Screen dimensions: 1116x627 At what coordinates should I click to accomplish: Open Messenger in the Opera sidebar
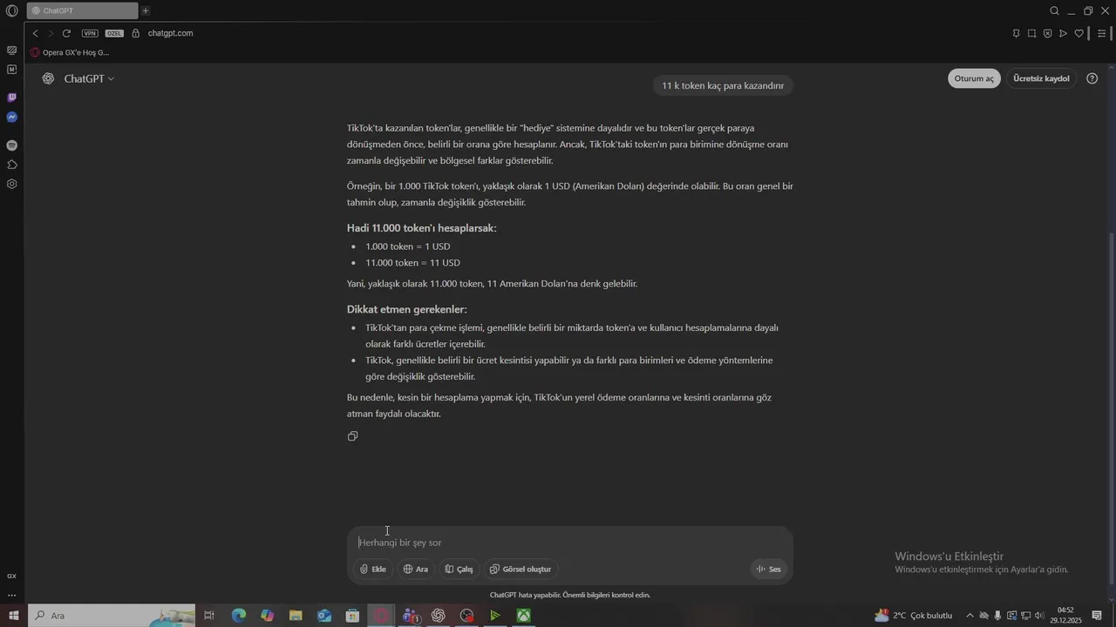click(11, 117)
